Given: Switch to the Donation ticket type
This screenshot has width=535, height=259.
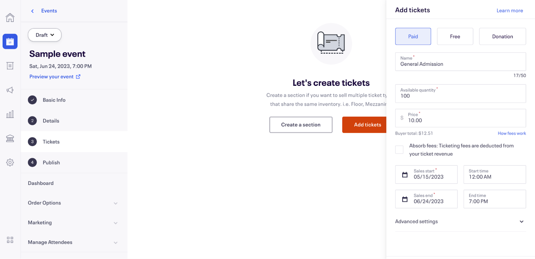Looking at the screenshot, I should 502,36.
